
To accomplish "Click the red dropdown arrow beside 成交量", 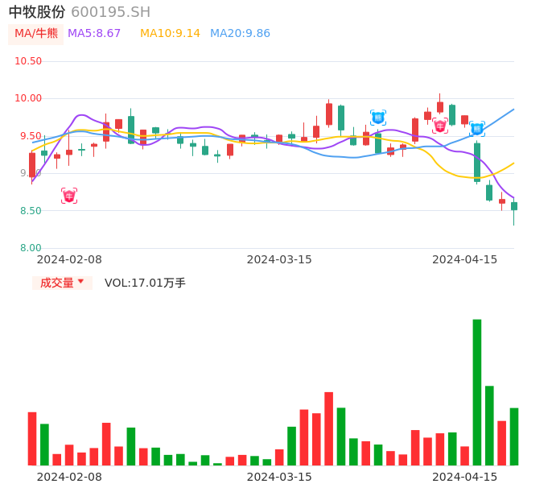I will 80,282.
